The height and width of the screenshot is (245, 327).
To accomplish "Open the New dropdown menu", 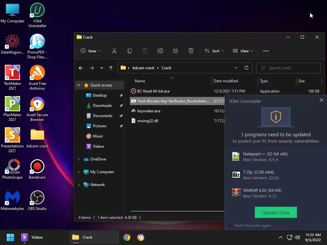I will 91,51.
